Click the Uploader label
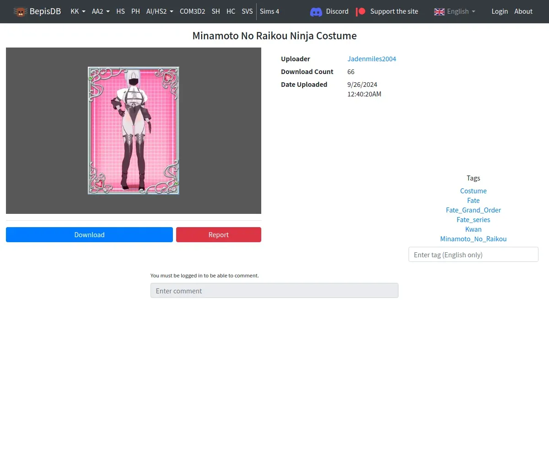 (x=296, y=59)
